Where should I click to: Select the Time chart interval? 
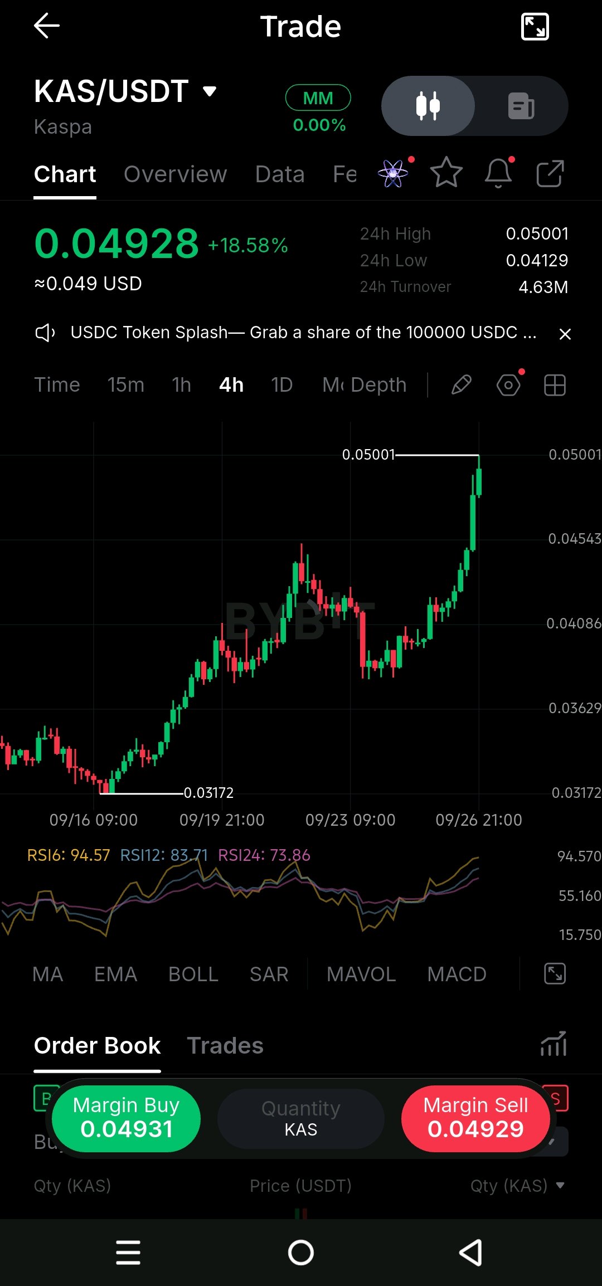[57, 385]
